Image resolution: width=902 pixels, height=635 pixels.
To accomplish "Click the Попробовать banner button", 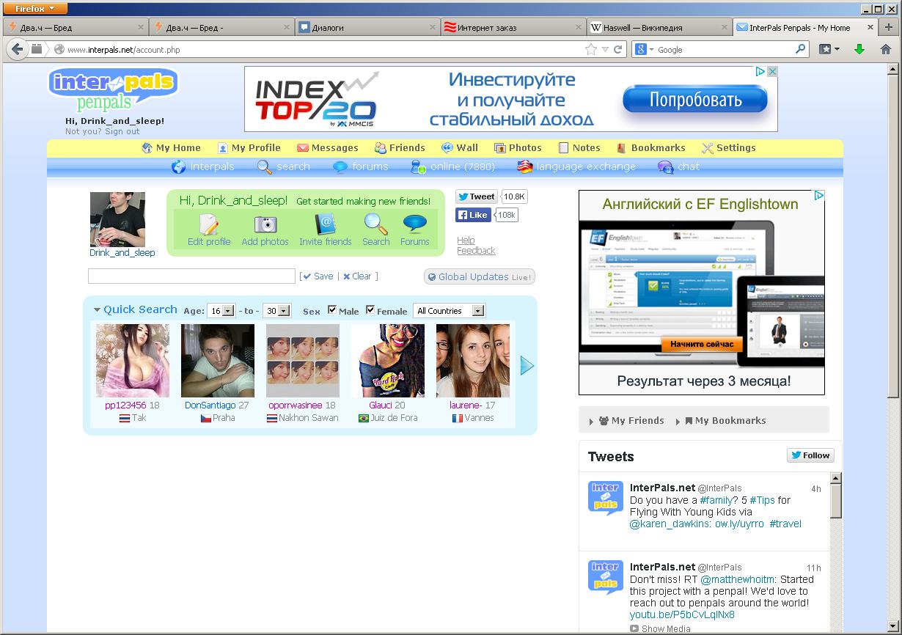I will pos(695,99).
